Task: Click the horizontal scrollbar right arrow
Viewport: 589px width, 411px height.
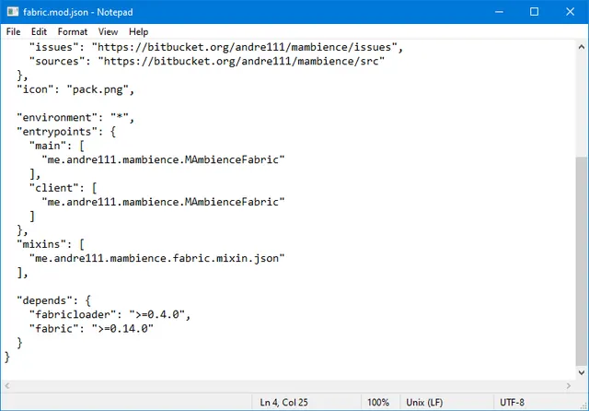Action: (569, 385)
